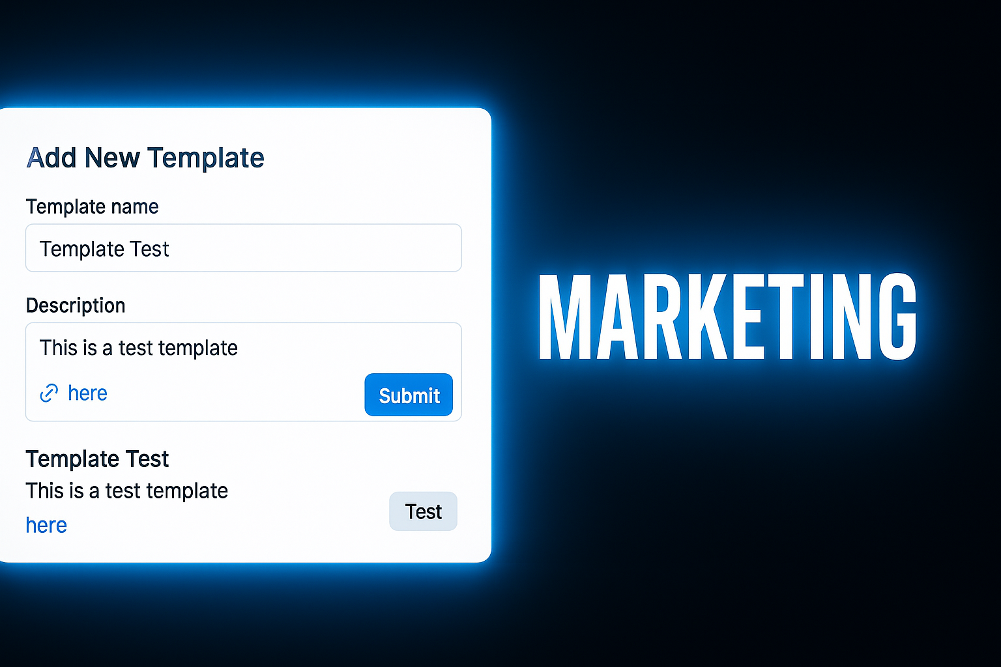The width and height of the screenshot is (1001, 667).
Task: Open the 'here' link inside the Description box
Action: [x=87, y=393]
